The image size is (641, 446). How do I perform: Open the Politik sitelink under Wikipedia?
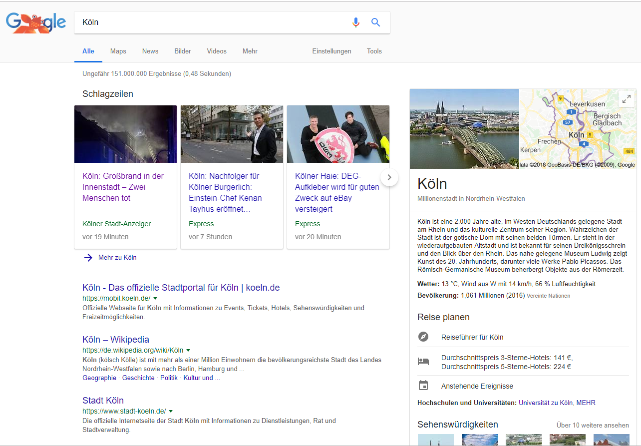point(169,378)
